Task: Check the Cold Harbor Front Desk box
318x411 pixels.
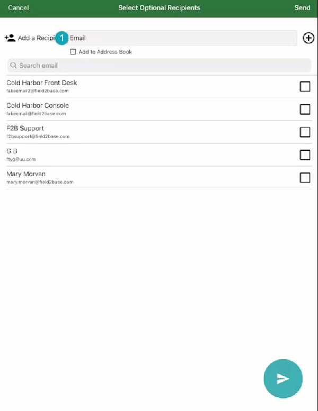Action: pyautogui.click(x=305, y=87)
